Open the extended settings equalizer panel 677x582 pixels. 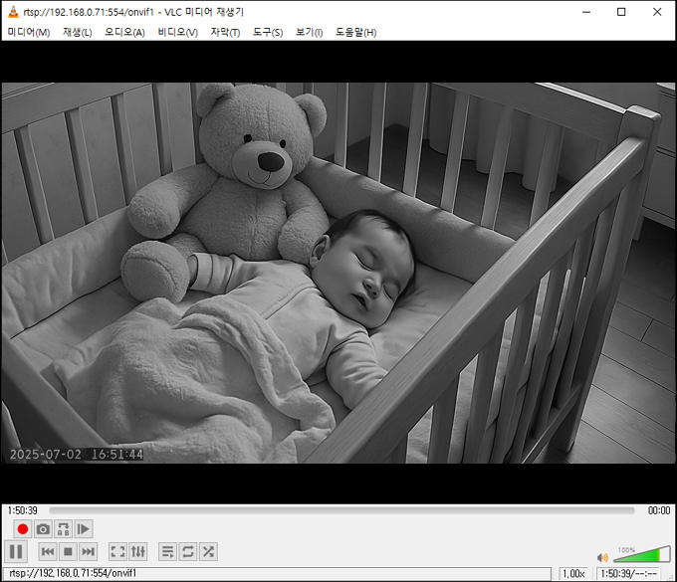138,551
